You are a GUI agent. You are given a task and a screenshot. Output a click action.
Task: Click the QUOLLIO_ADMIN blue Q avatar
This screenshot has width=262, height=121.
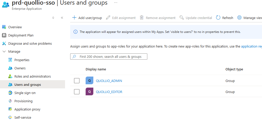coord(89,81)
